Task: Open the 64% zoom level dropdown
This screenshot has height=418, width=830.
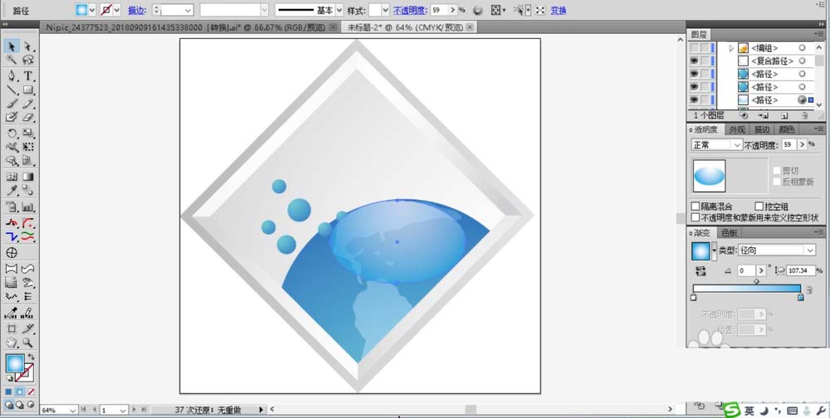Action: pos(72,410)
